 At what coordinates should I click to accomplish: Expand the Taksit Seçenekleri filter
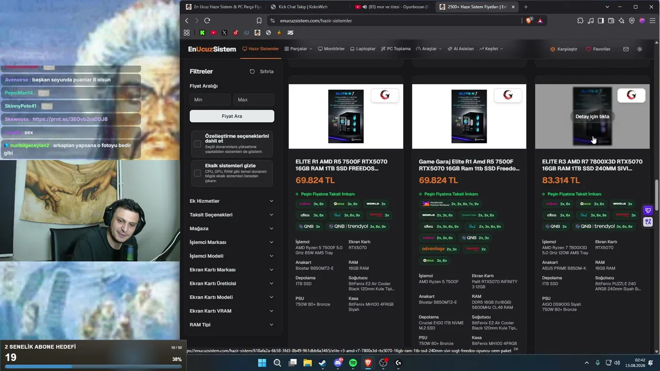tap(232, 215)
